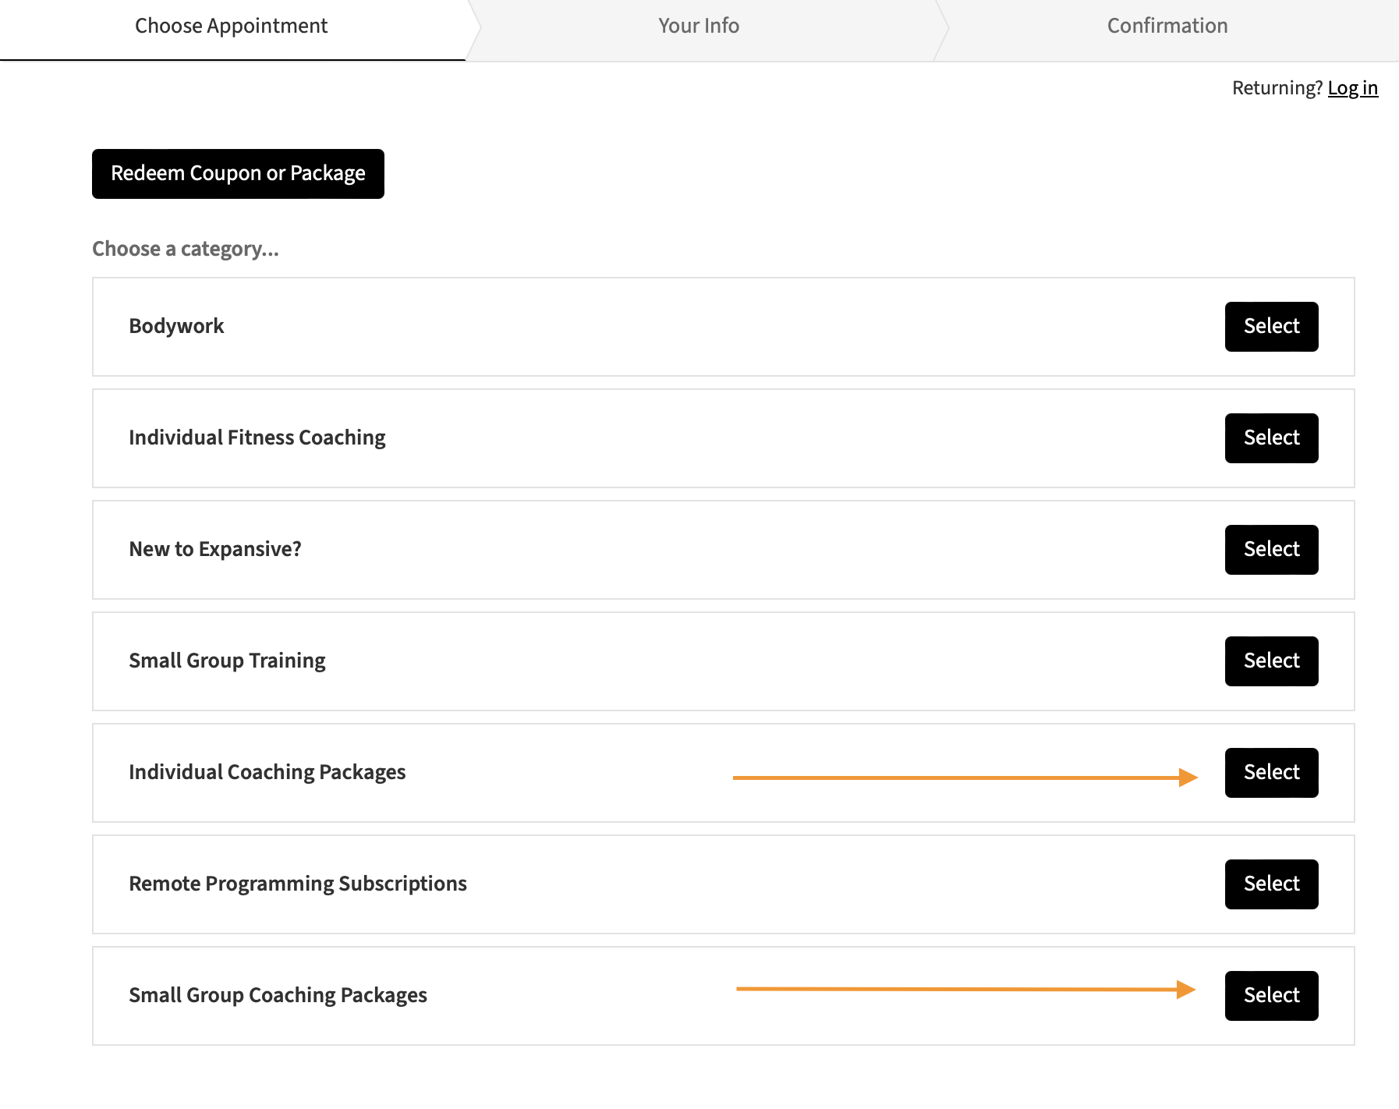This screenshot has width=1399, height=1109.
Task: Click the Remote Programming Subscriptions title
Action: click(x=298, y=884)
